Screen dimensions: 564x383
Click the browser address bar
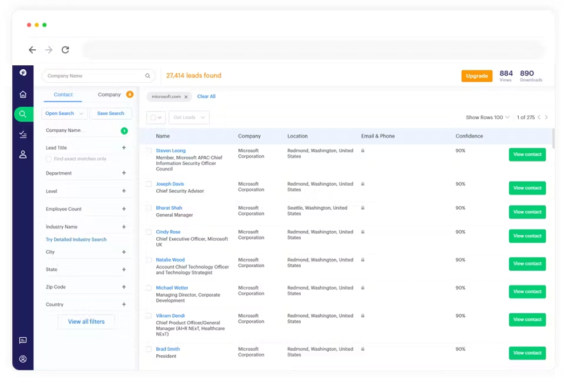pos(313,49)
